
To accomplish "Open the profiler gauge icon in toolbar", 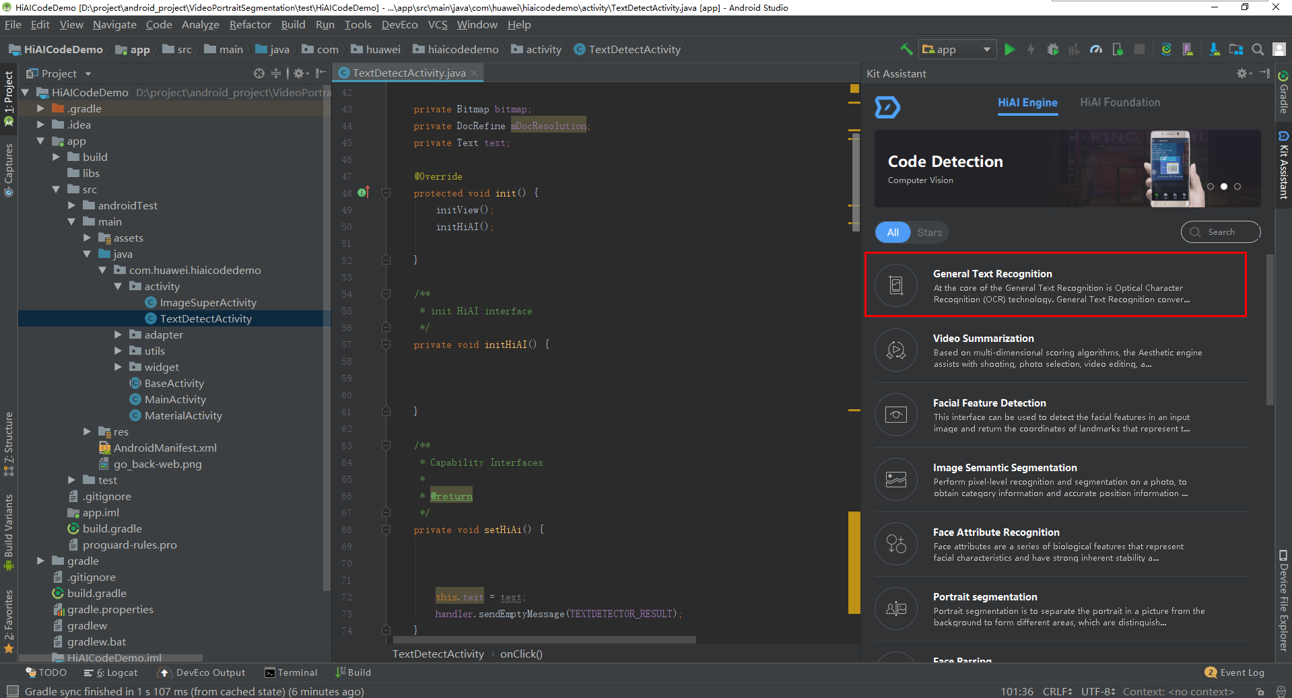I will [x=1096, y=49].
